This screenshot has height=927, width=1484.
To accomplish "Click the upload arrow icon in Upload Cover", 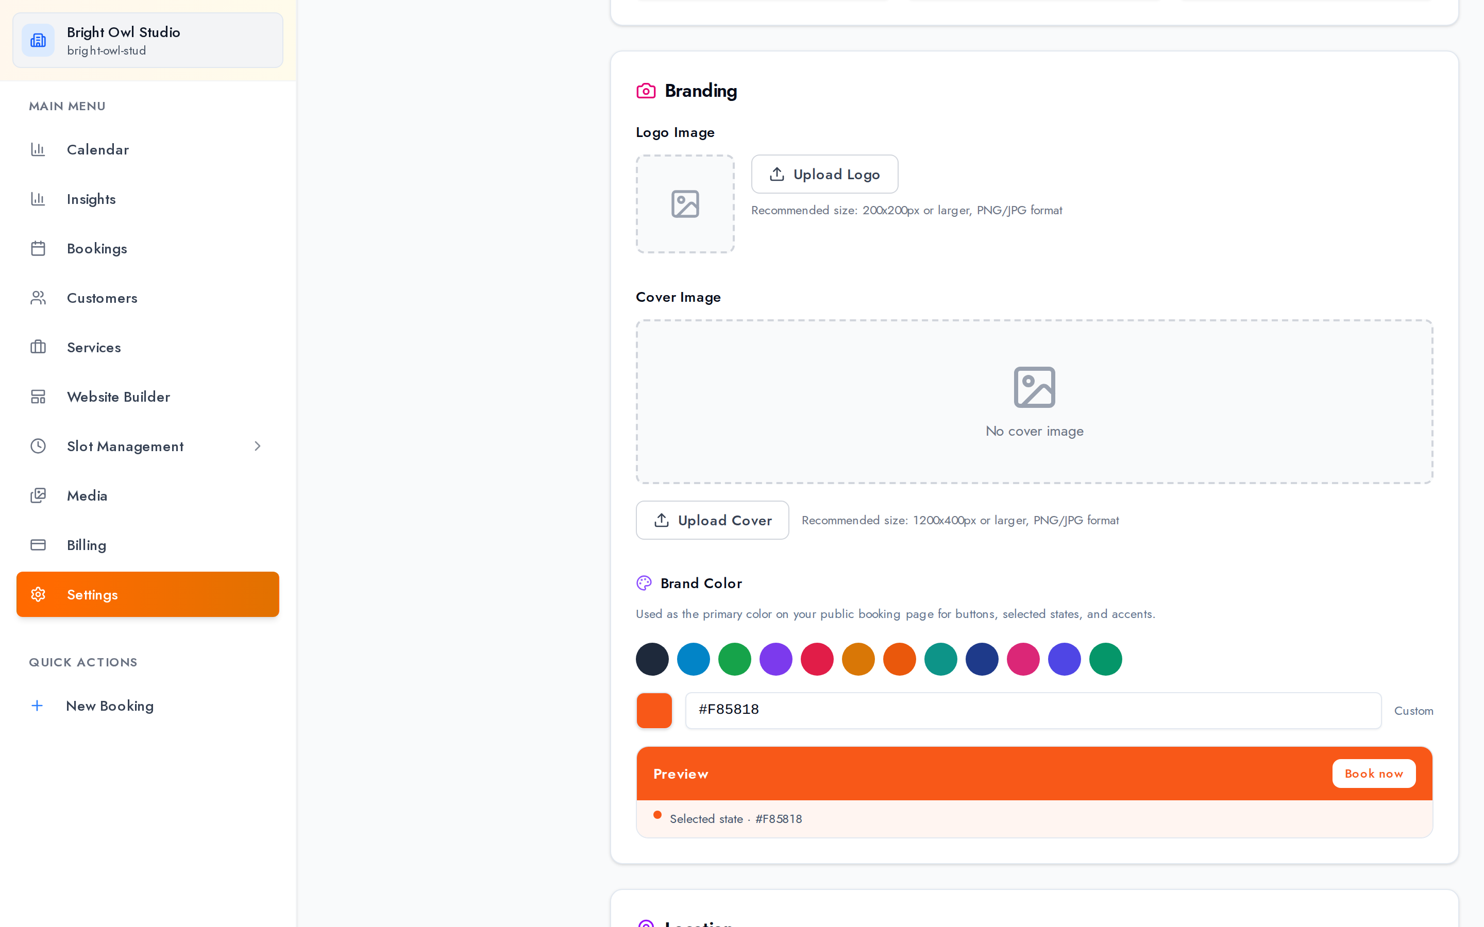I will (x=661, y=520).
